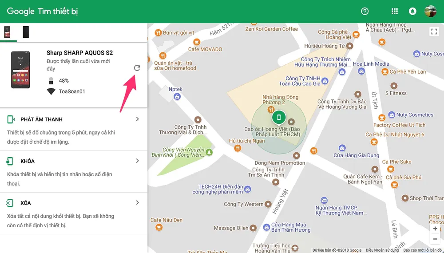Click the user profile avatar
Screen dimensions: 444x253
click(x=430, y=12)
